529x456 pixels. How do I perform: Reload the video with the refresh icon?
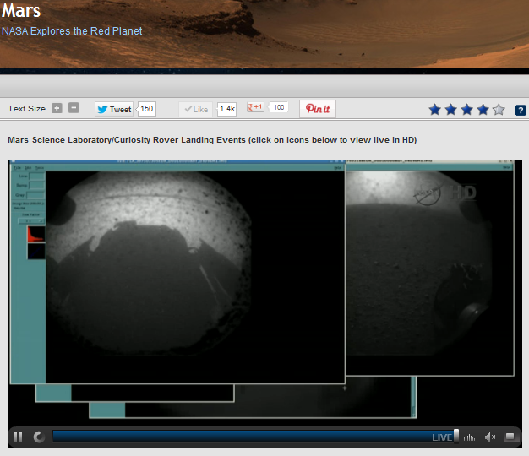coord(38,437)
